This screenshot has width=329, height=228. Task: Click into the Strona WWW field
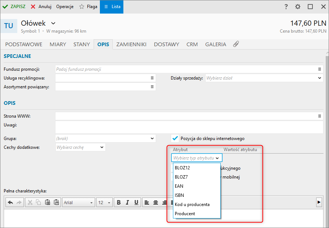tap(185, 116)
